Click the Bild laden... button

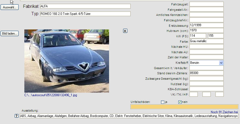coord(10,33)
